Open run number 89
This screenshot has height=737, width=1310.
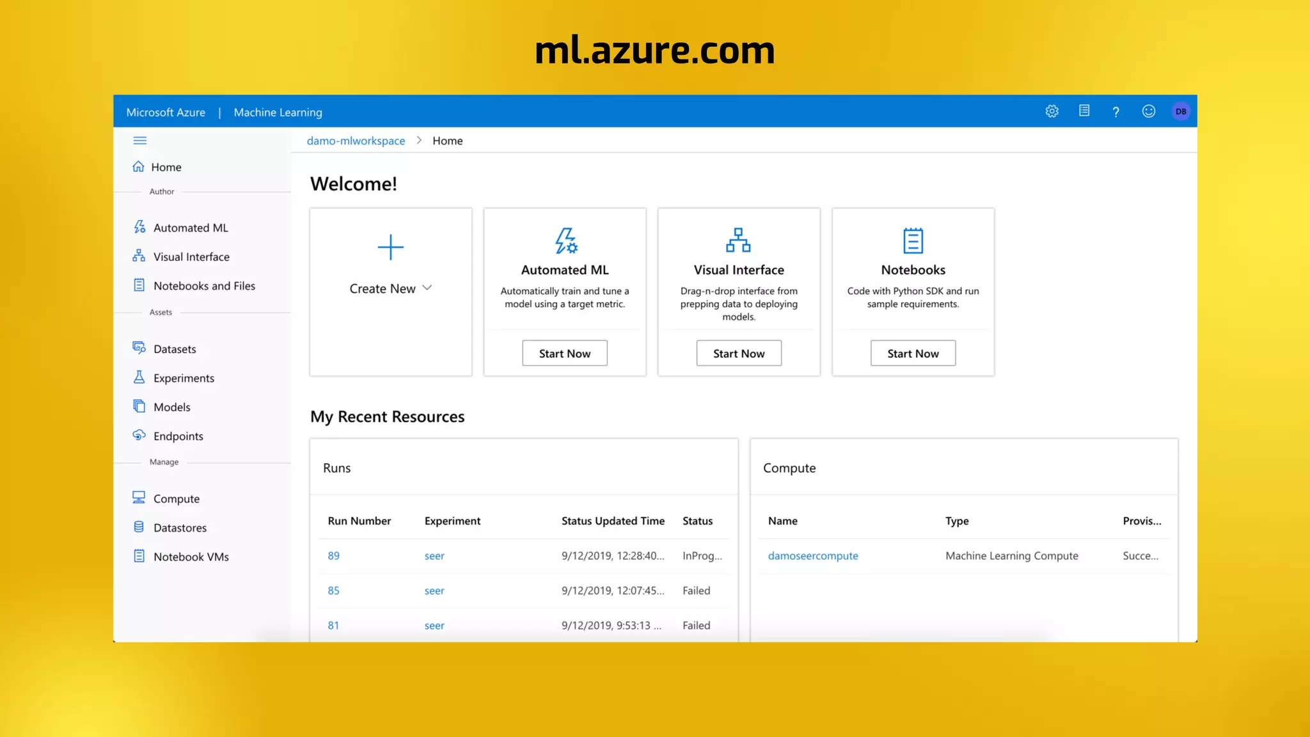(x=333, y=555)
